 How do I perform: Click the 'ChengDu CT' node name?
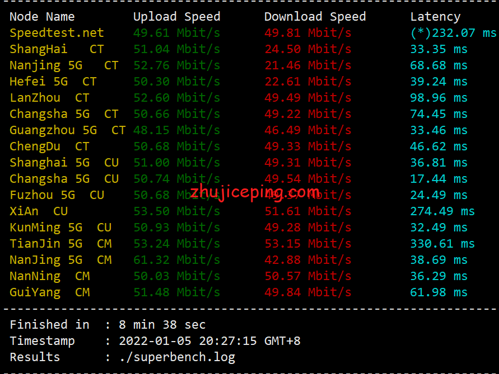(49, 146)
